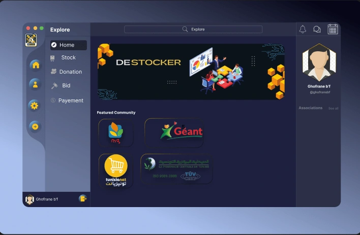Click the See all link for Associations
360x235 pixels.
333,109
